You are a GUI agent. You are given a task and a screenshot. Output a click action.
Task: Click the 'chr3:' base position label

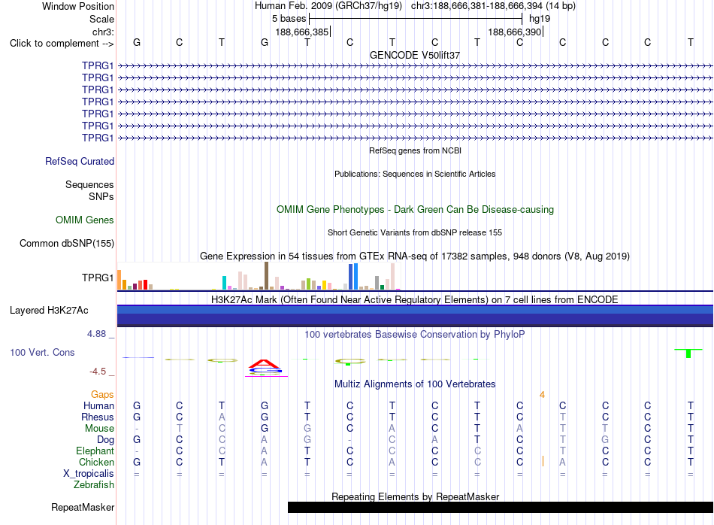point(103,32)
